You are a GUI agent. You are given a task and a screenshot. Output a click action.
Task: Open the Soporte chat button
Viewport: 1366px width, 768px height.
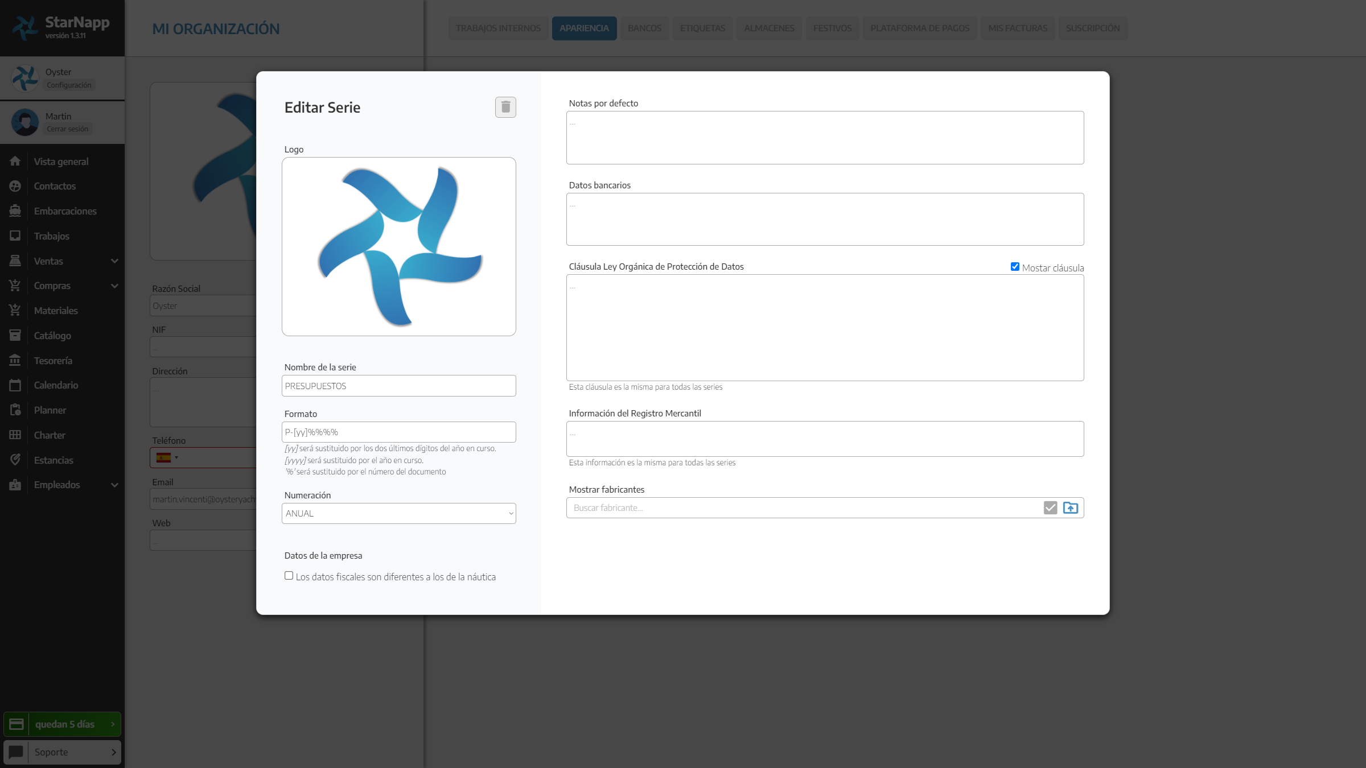tap(63, 752)
